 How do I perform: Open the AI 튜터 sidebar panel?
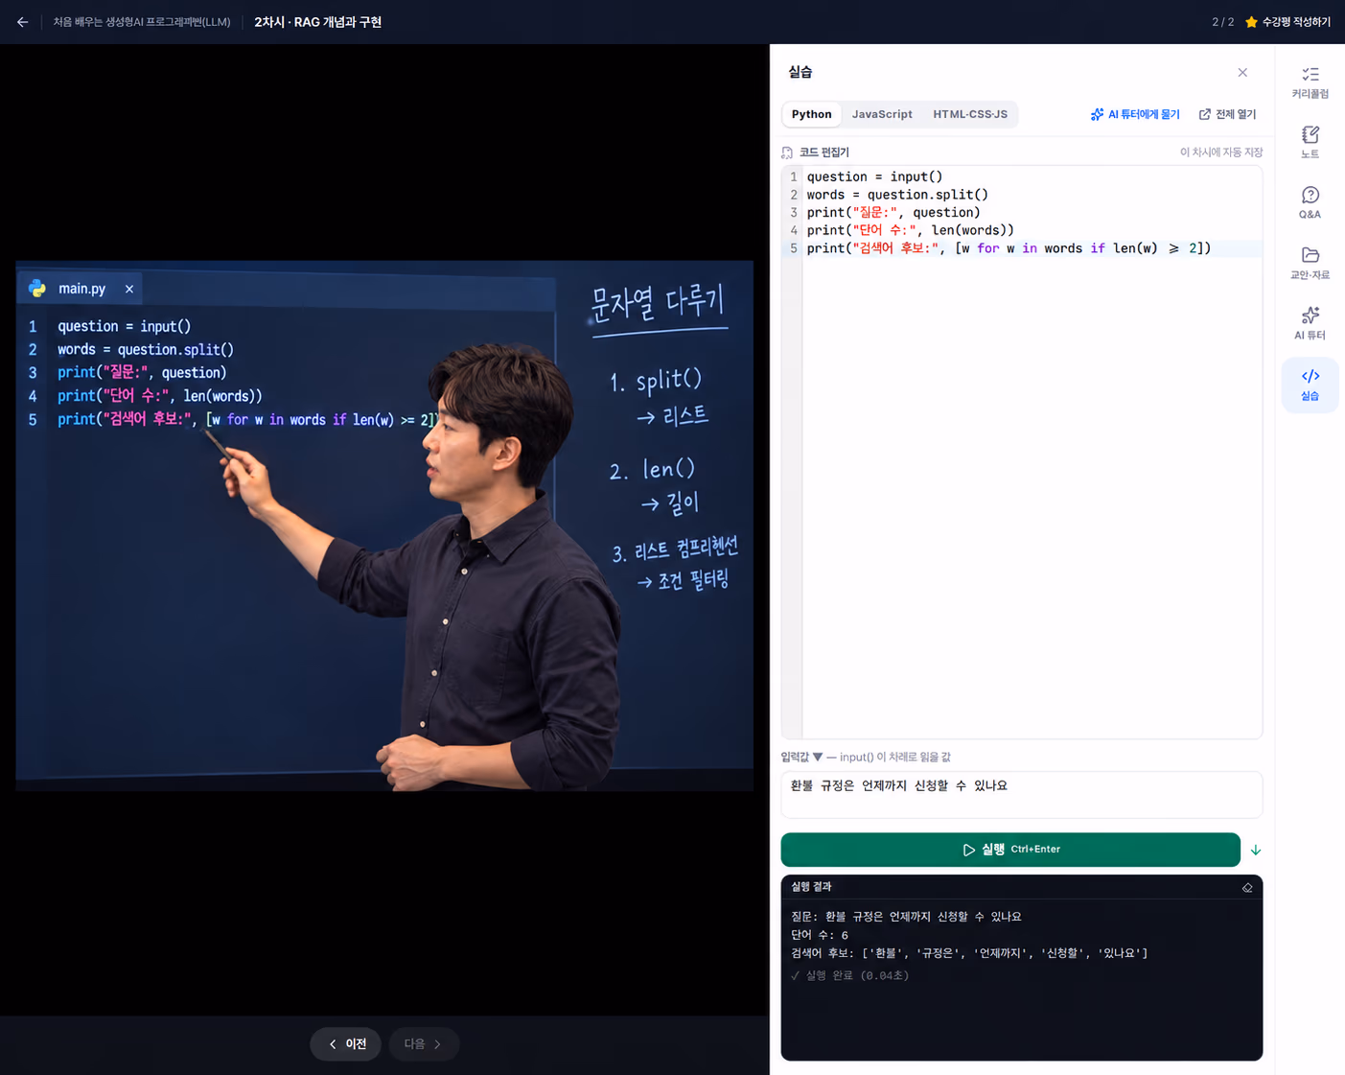[1310, 324]
